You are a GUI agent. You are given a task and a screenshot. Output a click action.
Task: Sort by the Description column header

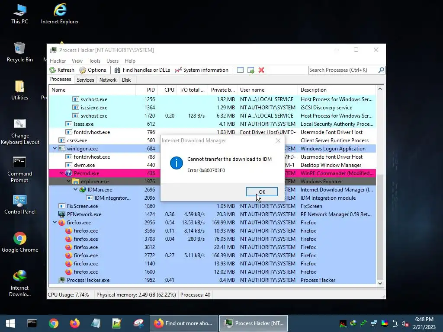tap(337, 90)
